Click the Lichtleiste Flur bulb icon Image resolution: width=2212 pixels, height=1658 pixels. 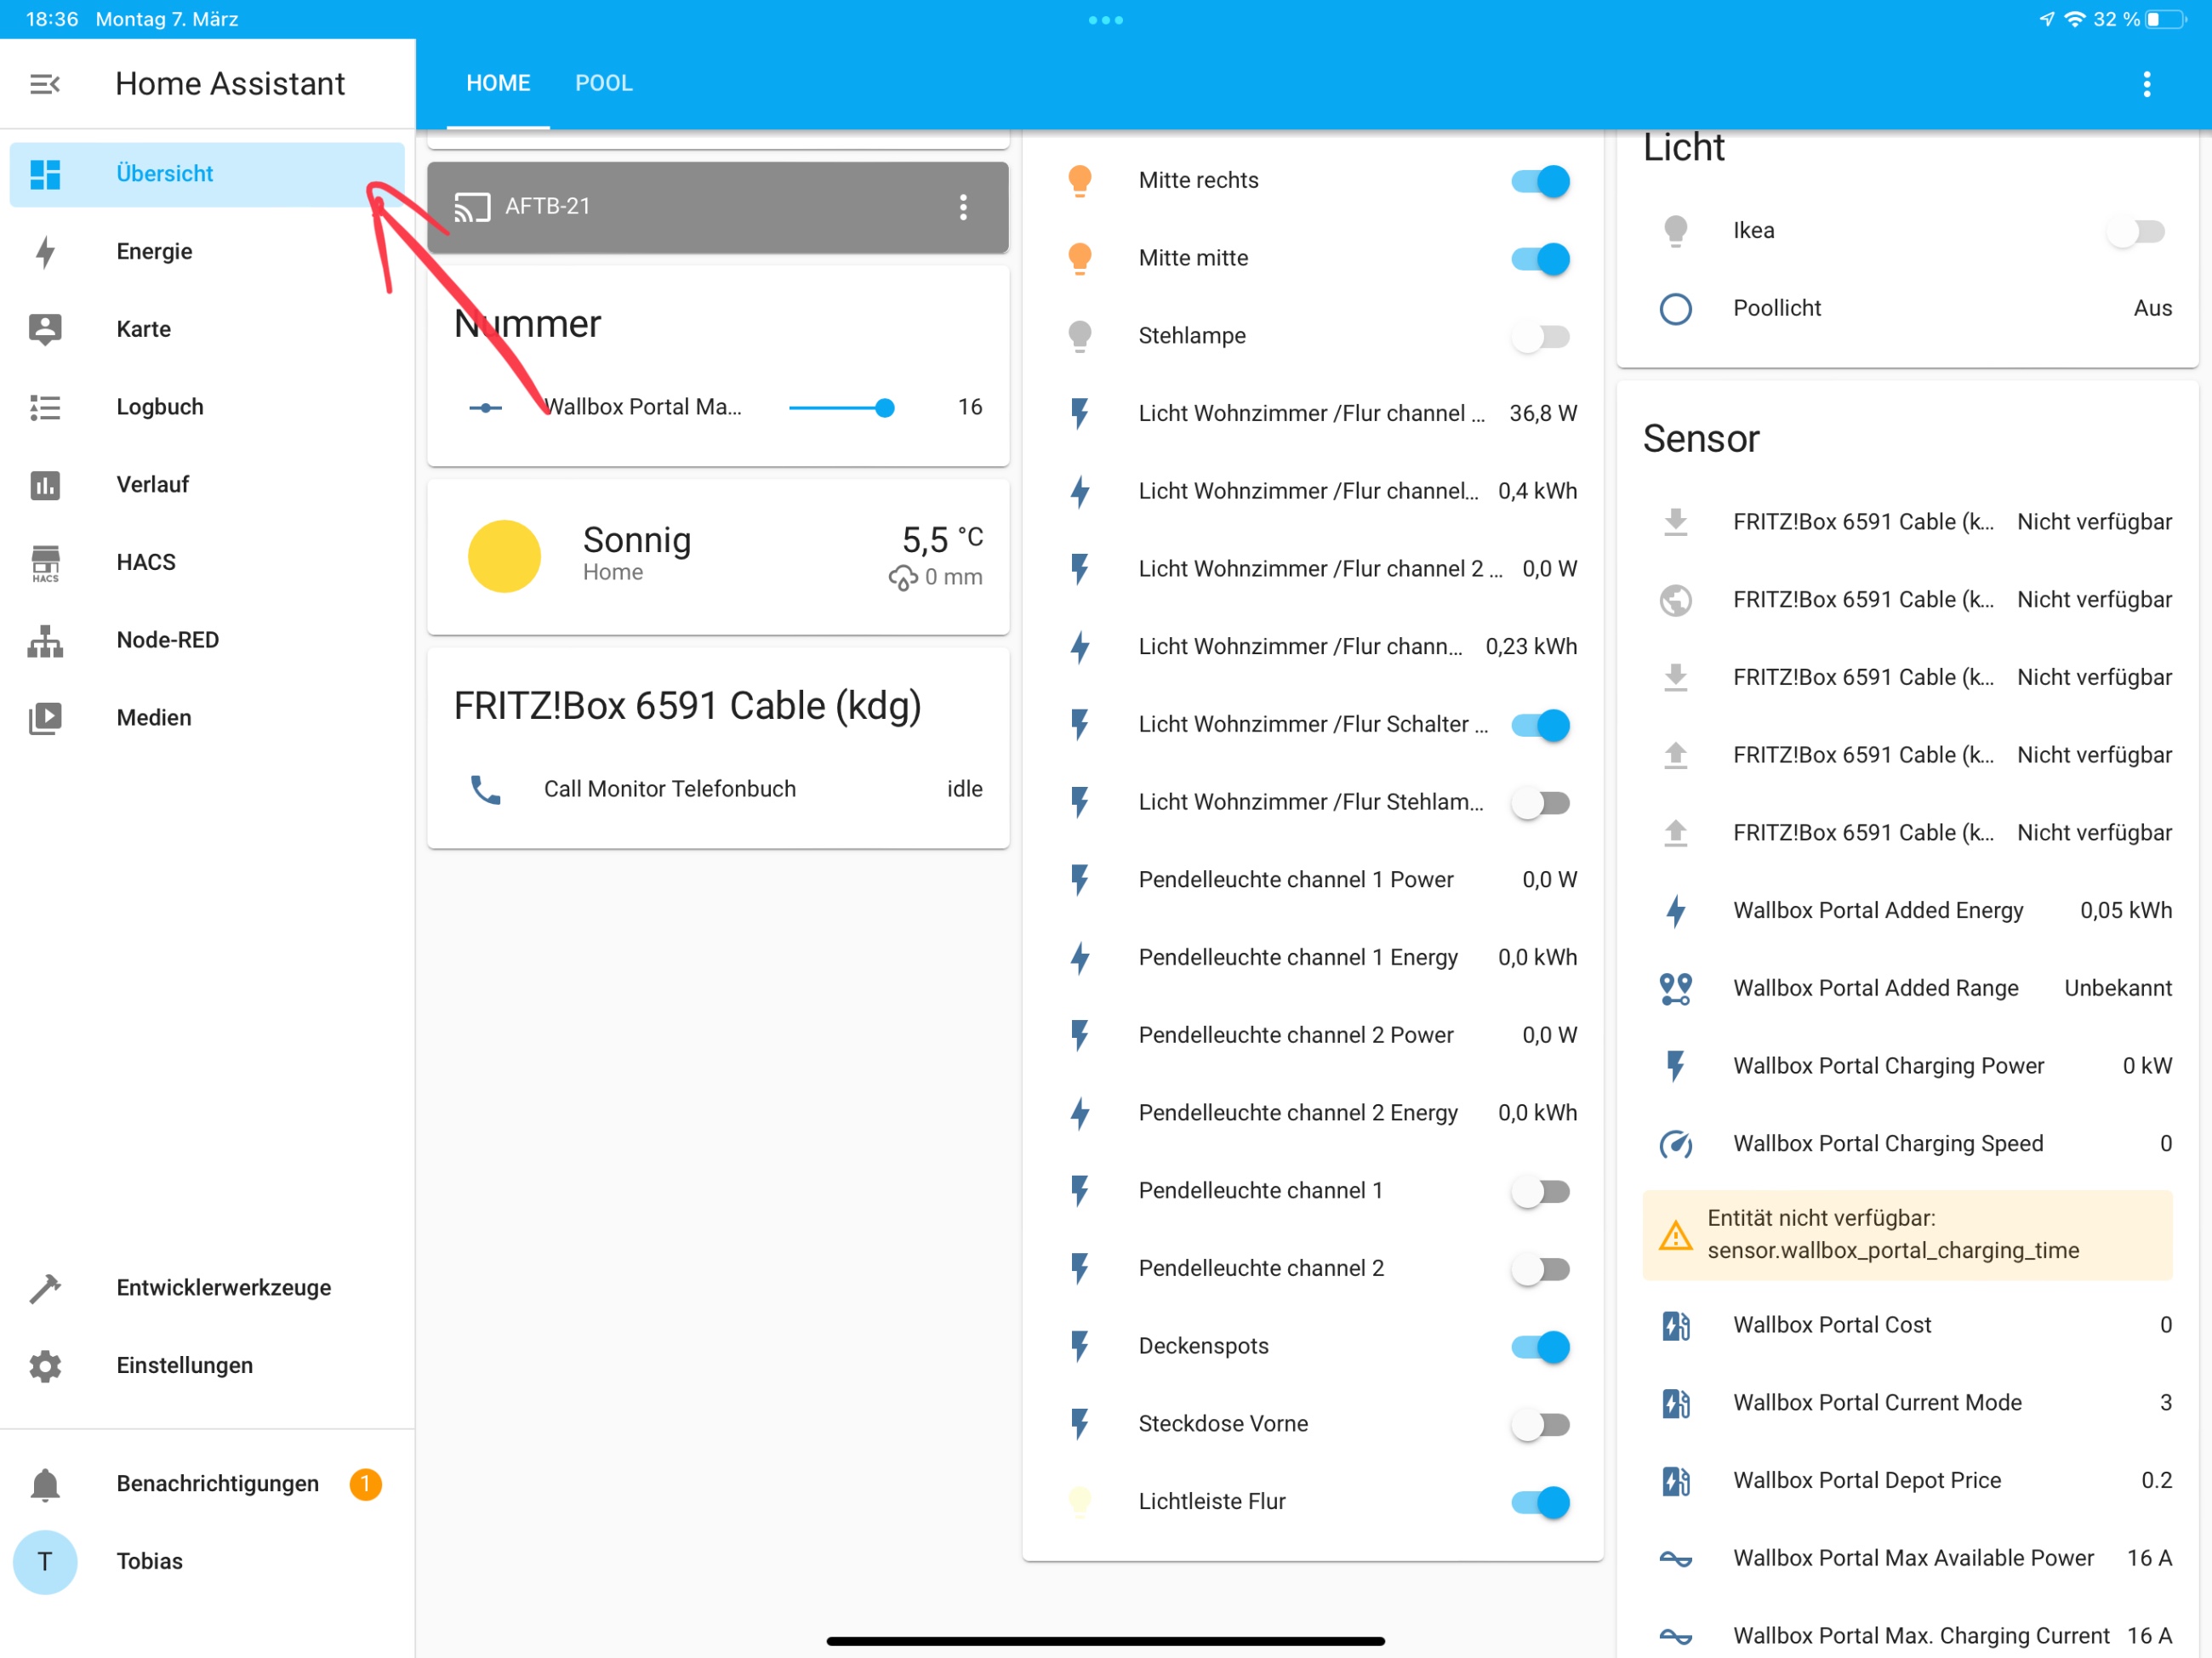[x=1080, y=1502]
